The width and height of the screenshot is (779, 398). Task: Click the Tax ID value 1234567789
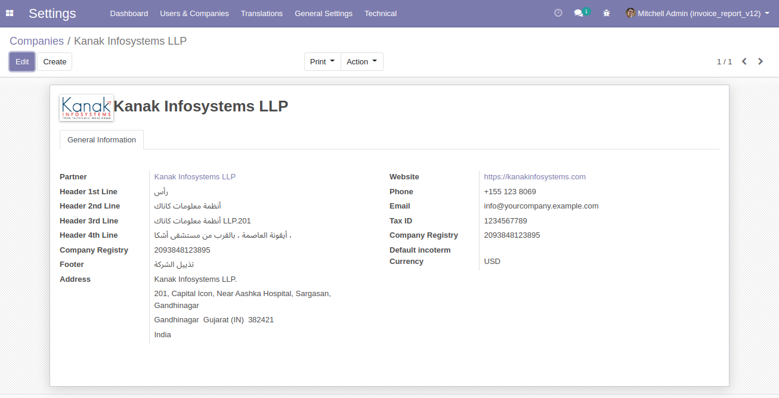click(x=506, y=221)
